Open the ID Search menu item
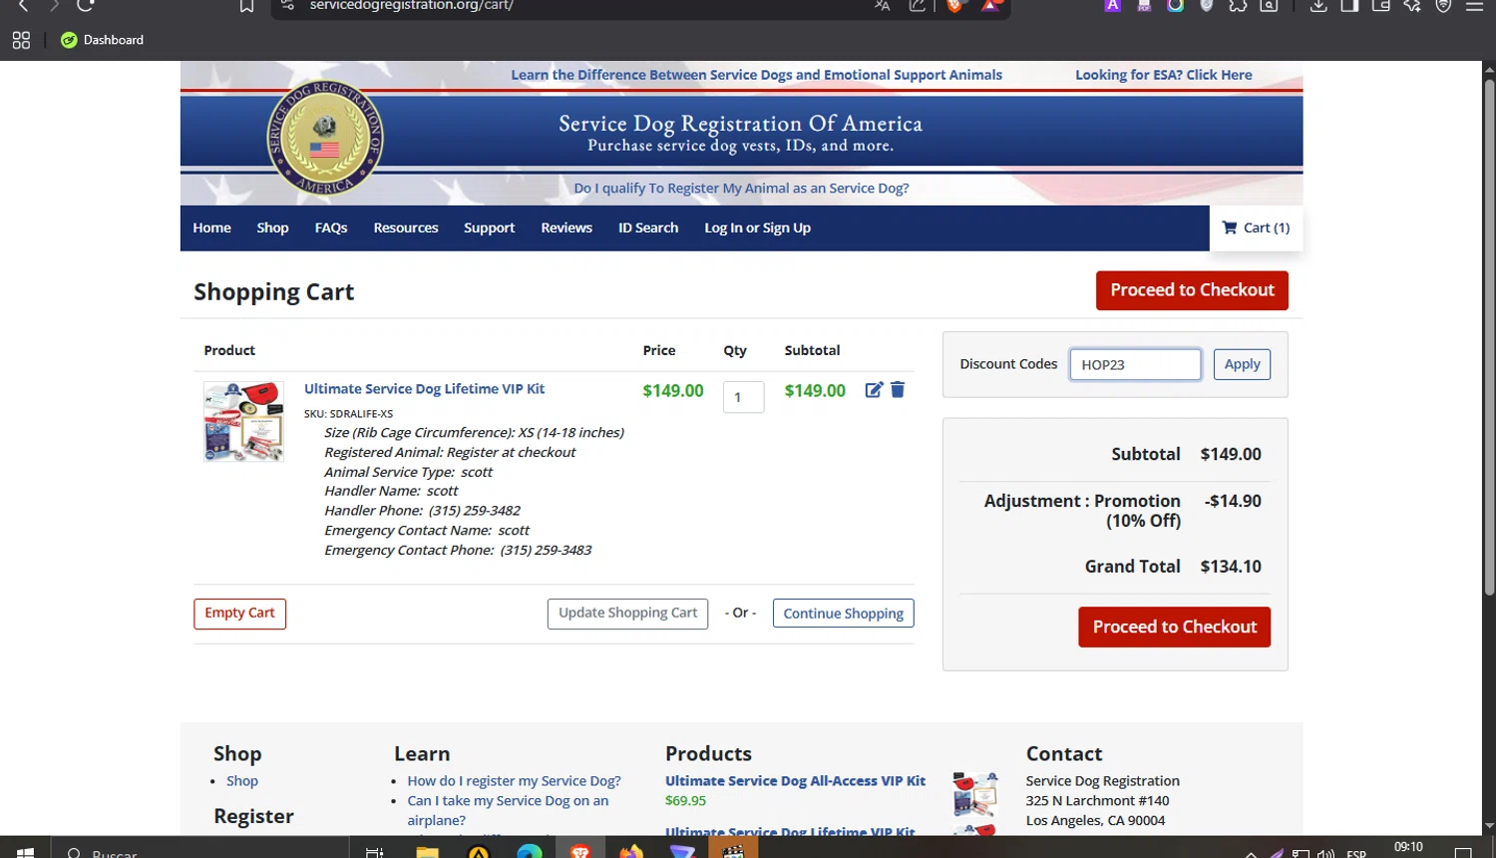The image size is (1496, 858). (648, 227)
